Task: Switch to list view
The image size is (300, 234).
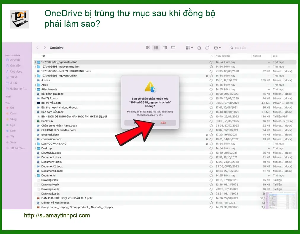Action: point(156,48)
